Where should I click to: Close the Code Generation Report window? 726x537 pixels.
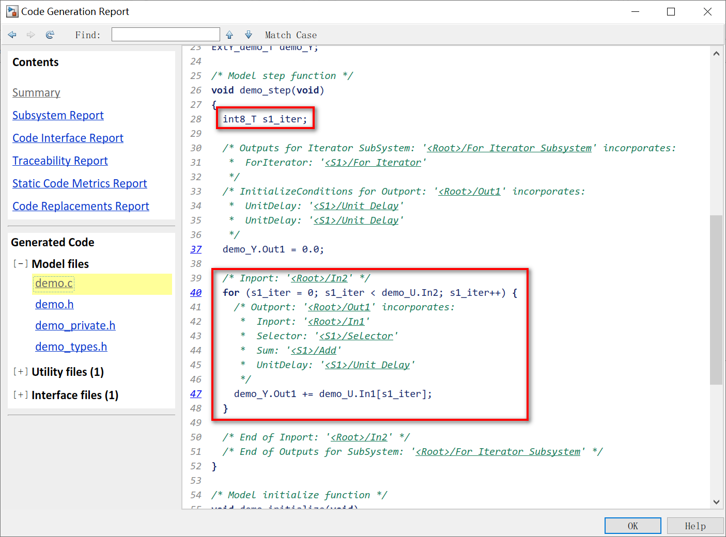707,11
